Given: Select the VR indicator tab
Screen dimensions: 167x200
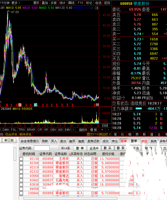Looking at the screenshot, I should 46,130.
